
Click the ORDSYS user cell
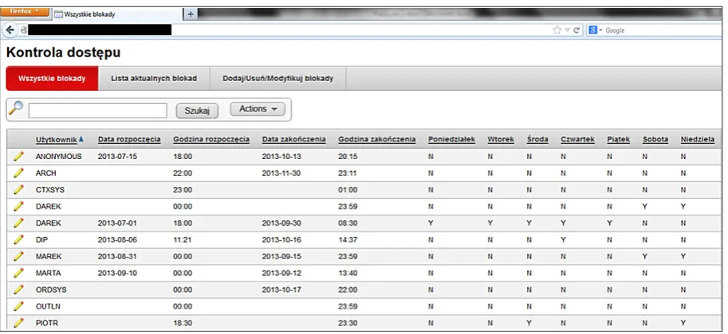tap(51, 290)
